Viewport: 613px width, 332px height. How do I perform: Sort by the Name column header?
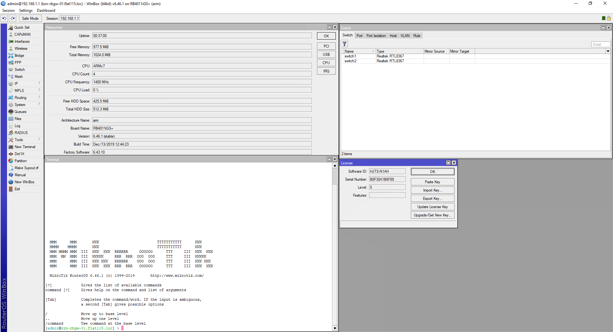click(x=359, y=51)
